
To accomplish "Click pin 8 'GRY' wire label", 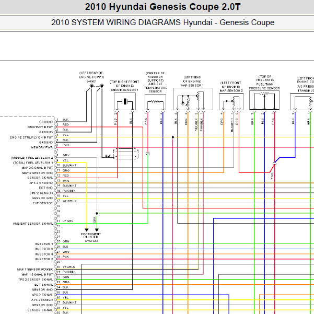I will 66,155.
